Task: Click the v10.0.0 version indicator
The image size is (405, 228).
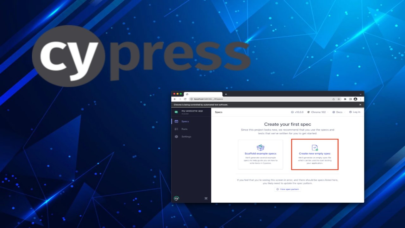Action: 297,112
